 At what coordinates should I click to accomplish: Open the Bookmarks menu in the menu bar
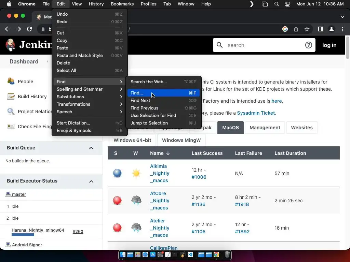(122, 4)
